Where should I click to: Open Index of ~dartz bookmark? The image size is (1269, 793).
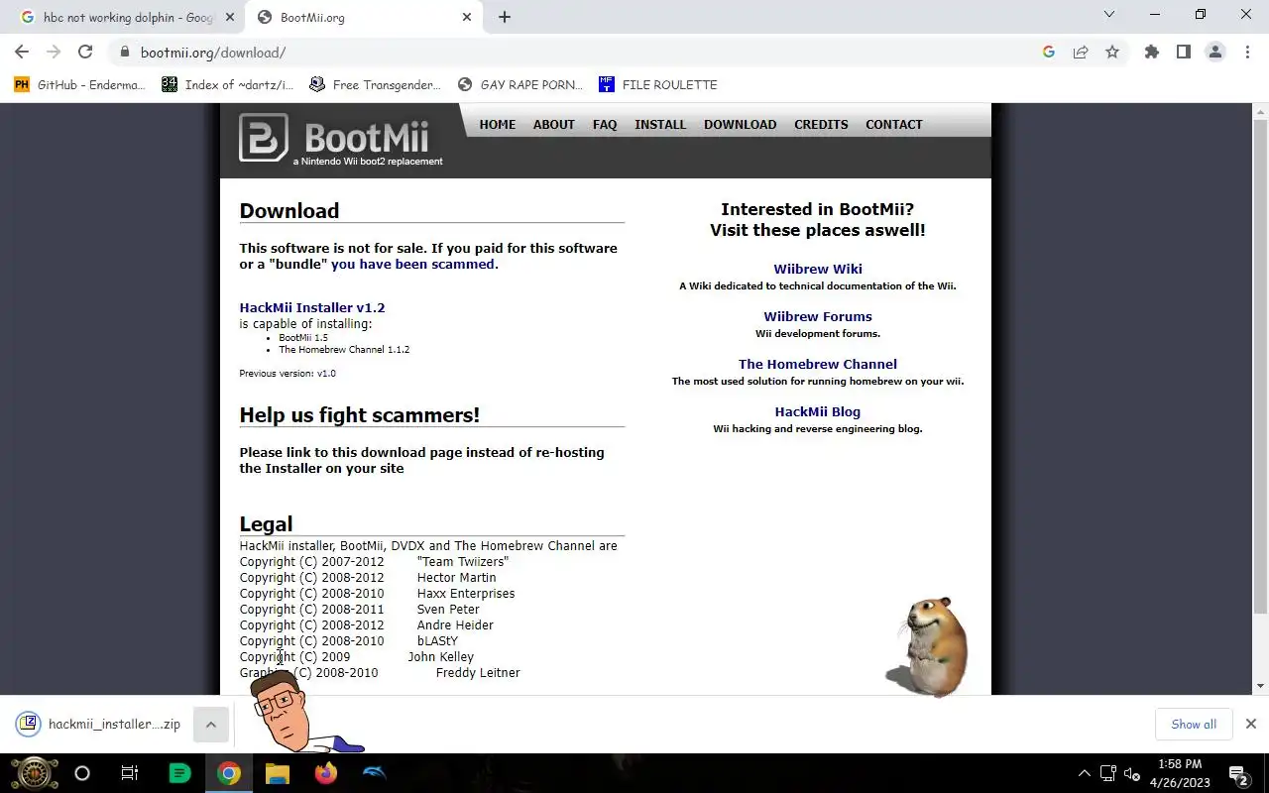pyautogui.click(x=228, y=84)
